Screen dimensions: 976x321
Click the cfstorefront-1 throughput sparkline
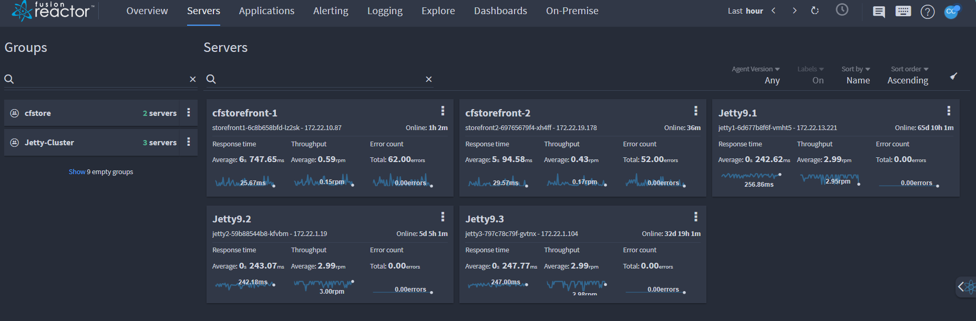pos(324,181)
